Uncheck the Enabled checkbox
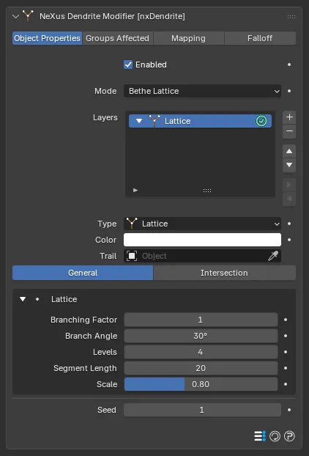Viewport: 309px width, 456px height. click(128, 65)
